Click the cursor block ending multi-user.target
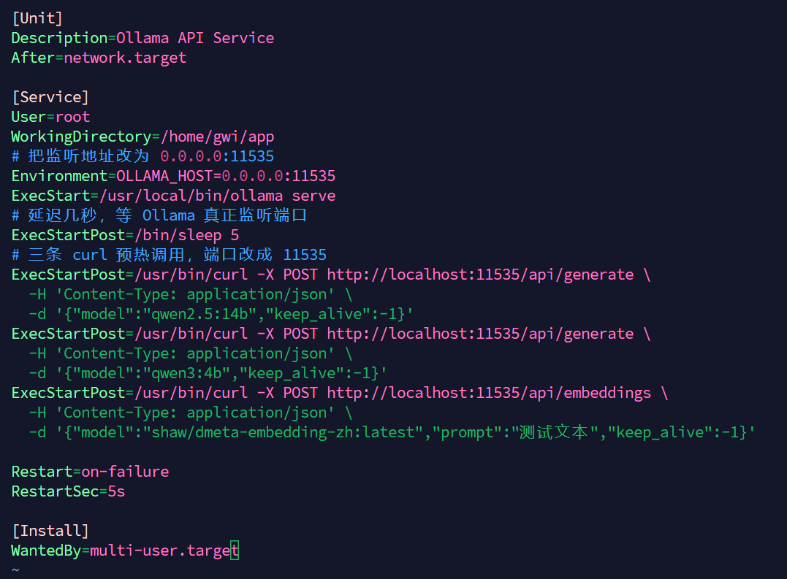787x579 pixels. pos(235,551)
